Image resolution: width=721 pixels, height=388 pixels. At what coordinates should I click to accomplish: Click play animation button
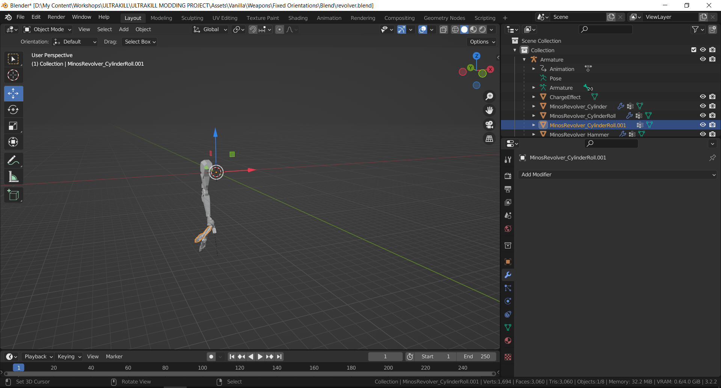260,357
